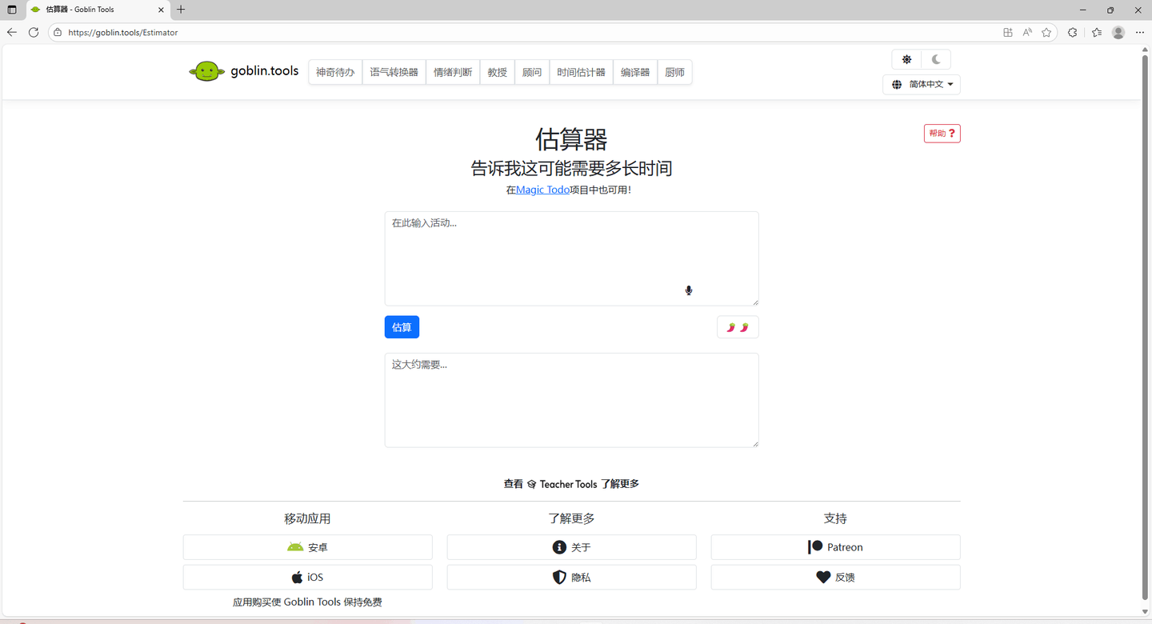Open the iOS Apple app button

point(307,577)
